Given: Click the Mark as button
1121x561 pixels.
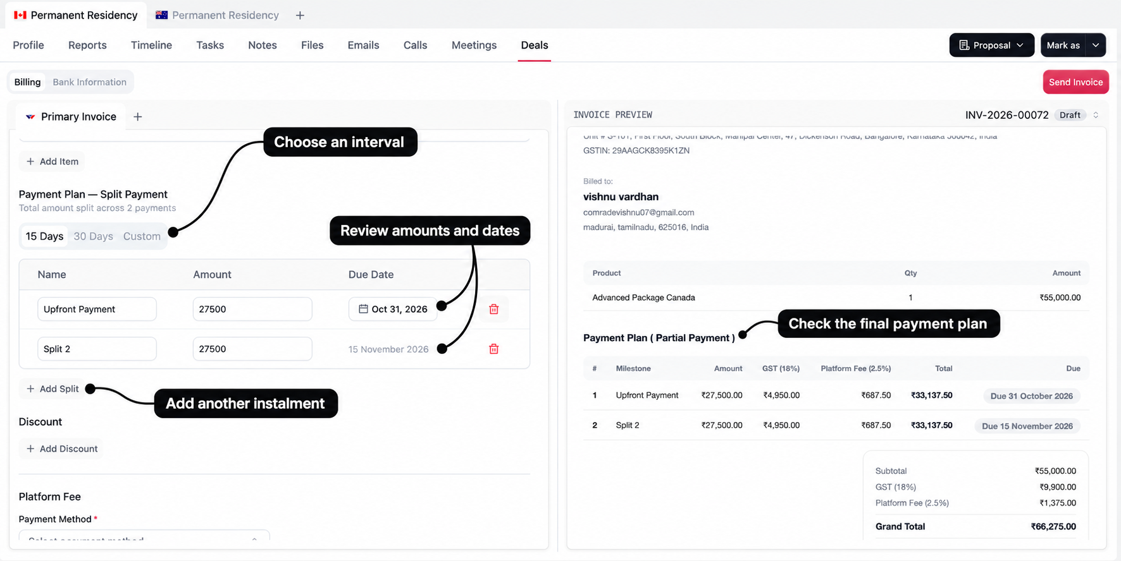Looking at the screenshot, I should coord(1063,45).
